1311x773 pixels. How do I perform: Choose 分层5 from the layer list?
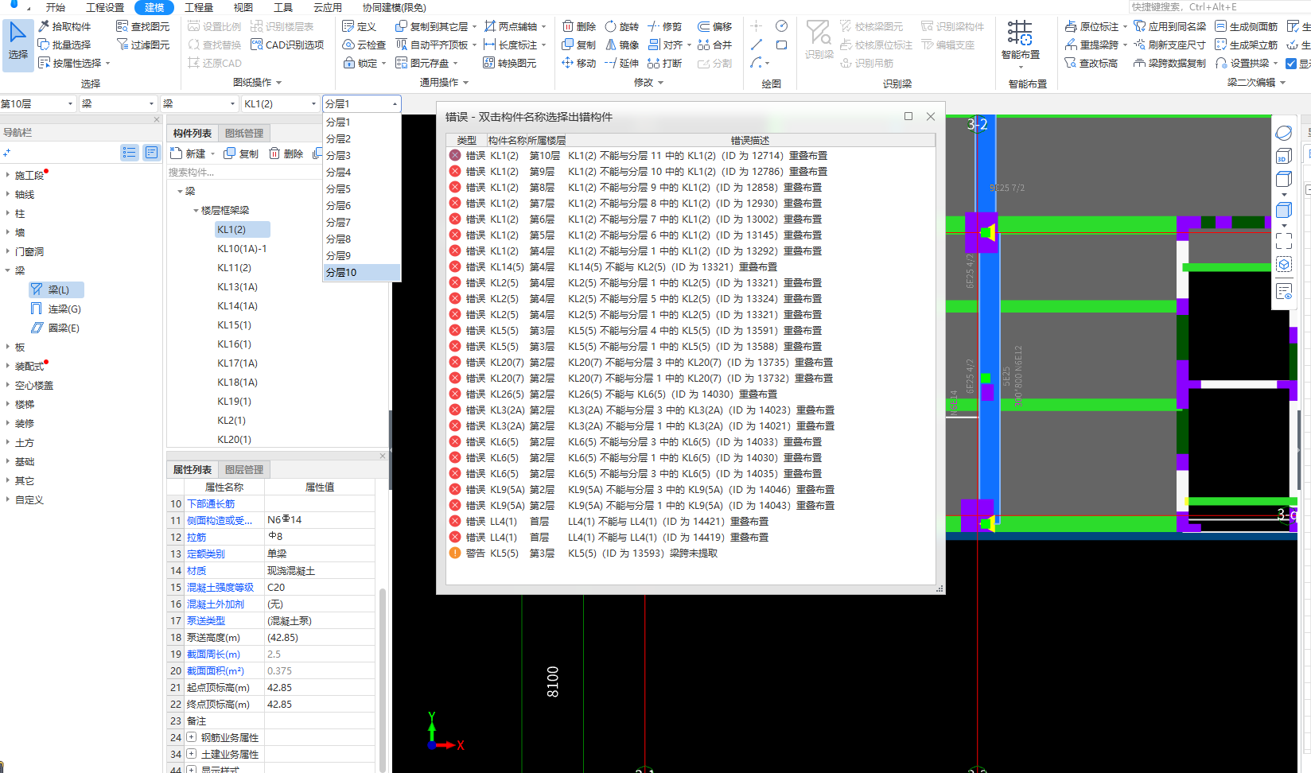[361, 188]
